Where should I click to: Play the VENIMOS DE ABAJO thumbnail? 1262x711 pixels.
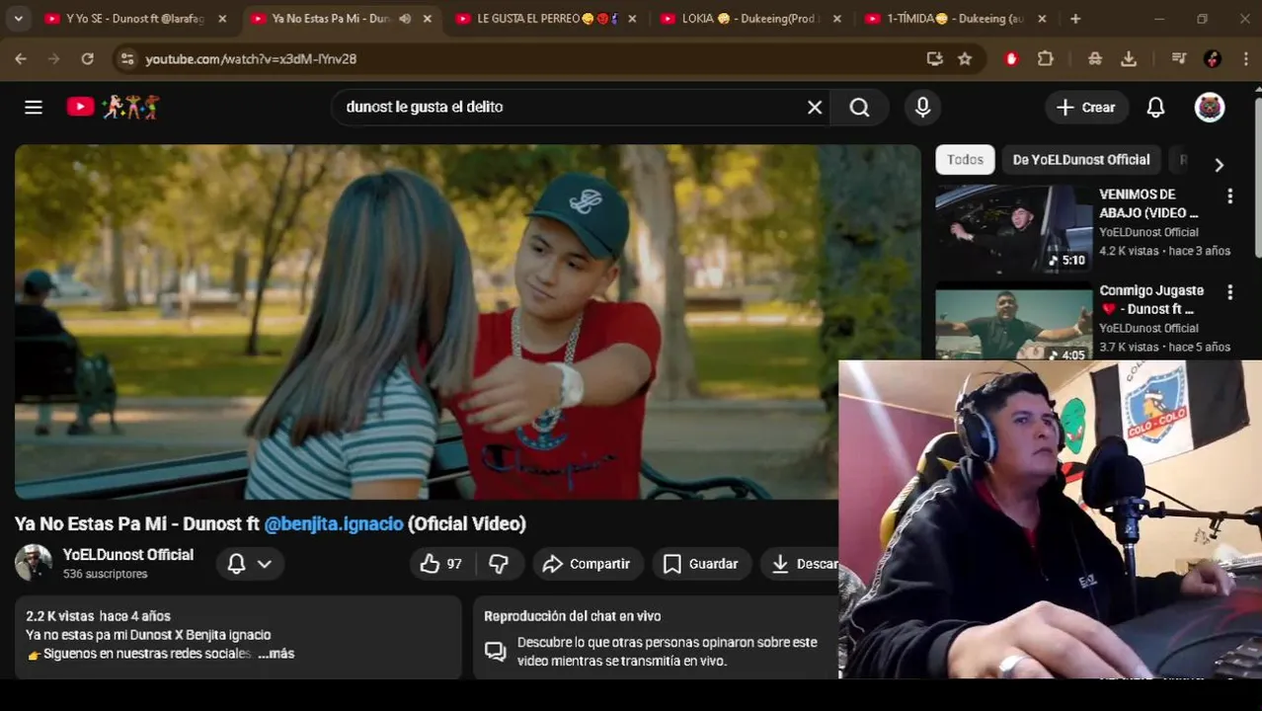tap(1014, 230)
